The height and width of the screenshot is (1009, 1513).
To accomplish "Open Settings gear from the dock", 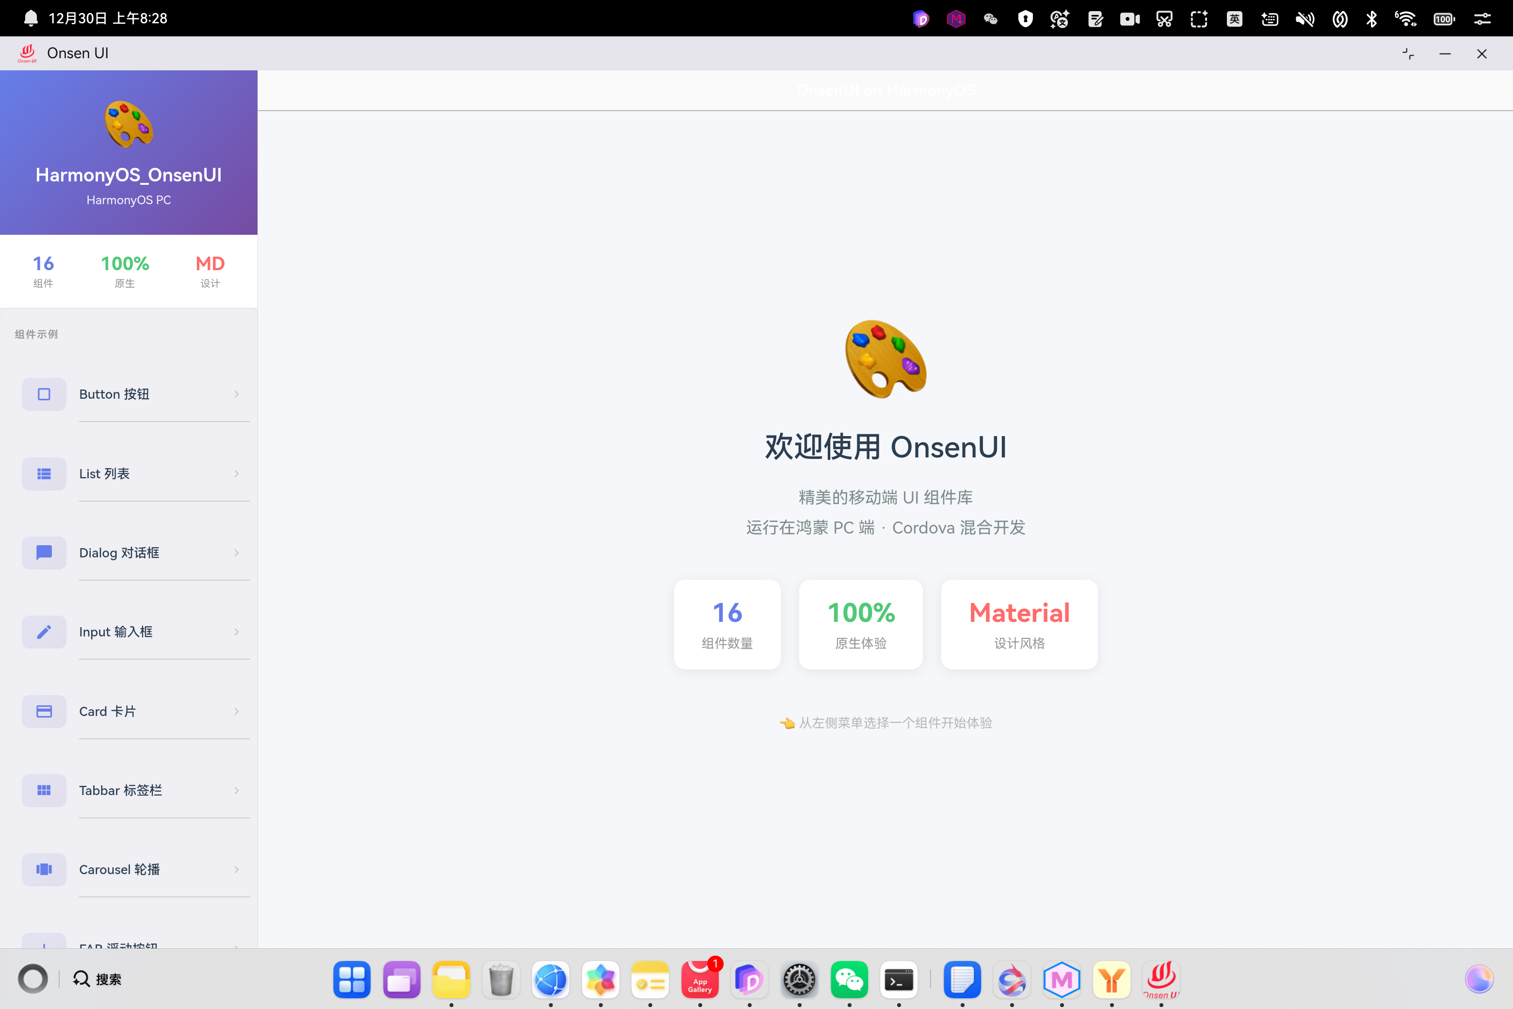I will coord(799,979).
